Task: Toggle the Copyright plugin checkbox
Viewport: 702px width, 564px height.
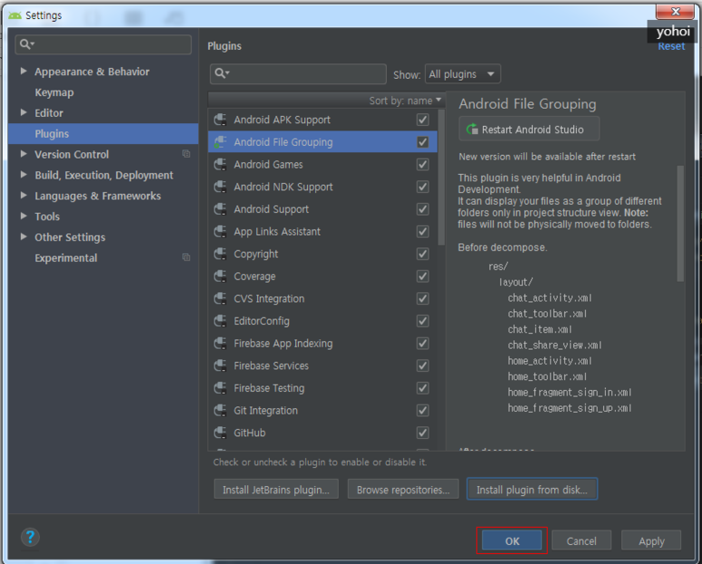Action: 422,254
